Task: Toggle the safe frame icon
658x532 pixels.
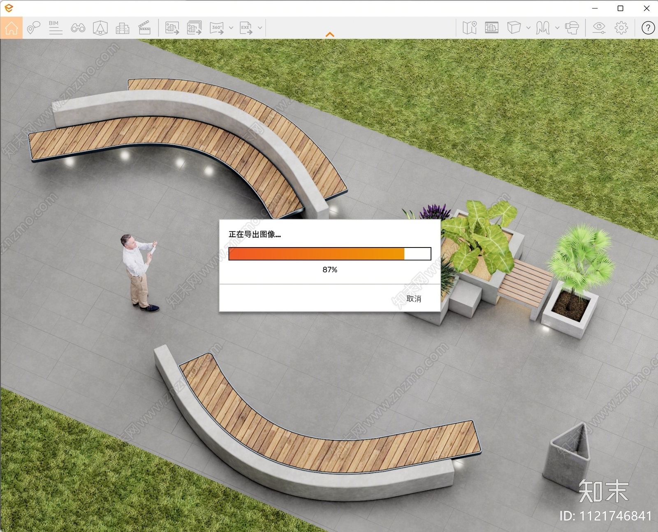Action: pos(491,28)
